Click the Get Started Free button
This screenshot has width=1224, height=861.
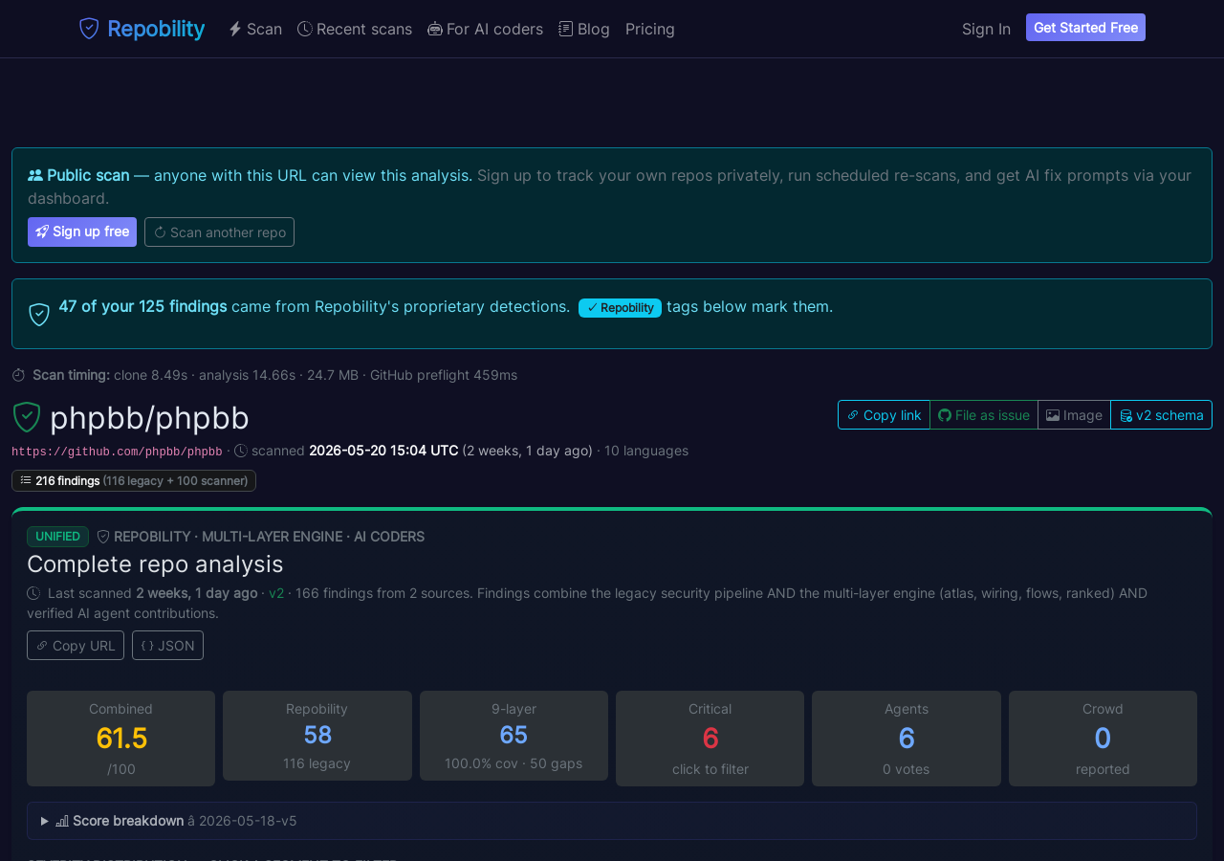pos(1085,28)
